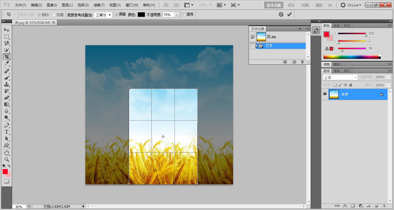The width and height of the screenshot is (394, 210).
Task: Select the Horizontal Type tool
Action: (7, 132)
